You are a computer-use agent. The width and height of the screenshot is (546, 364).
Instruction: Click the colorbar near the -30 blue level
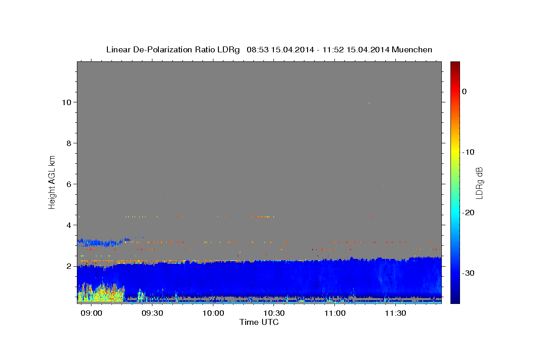455,273
